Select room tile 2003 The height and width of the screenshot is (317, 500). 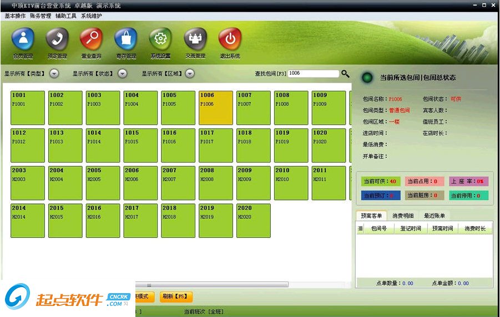point(28,183)
